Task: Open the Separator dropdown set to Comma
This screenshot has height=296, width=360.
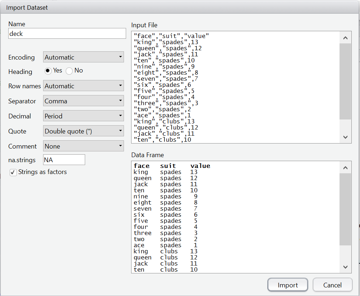Action: [x=83, y=101]
